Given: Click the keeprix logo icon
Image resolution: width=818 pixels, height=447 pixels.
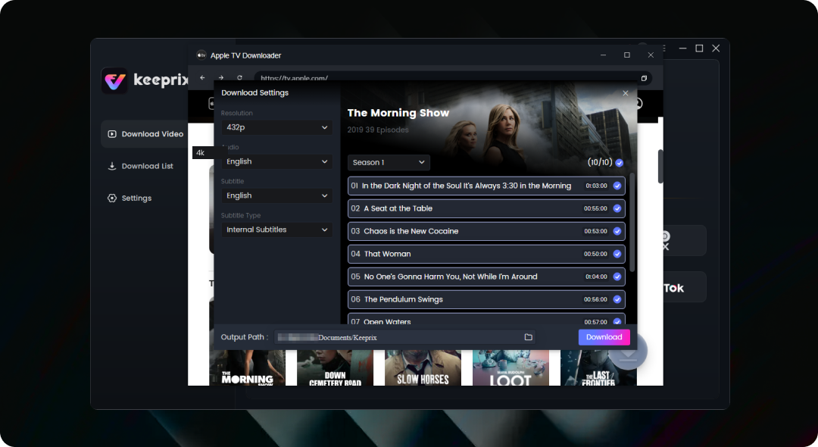Looking at the screenshot, I should (115, 81).
